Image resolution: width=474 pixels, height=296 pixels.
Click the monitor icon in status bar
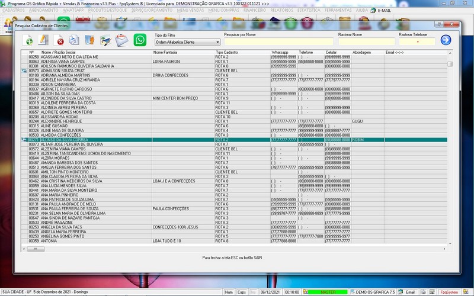[432, 292]
